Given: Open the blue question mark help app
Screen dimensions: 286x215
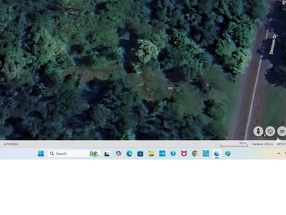Looking at the screenshot, I should [173, 153].
